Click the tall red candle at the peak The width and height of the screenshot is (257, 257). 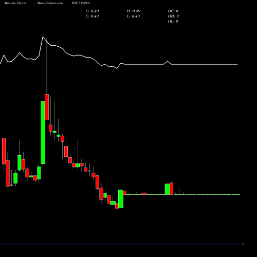(47, 107)
